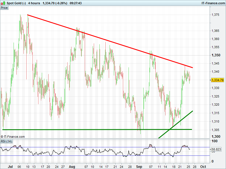This screenshot has height=169, width=226.
Task: Click the yellow current price tag 1,334.79
Action: pos(217,80)
